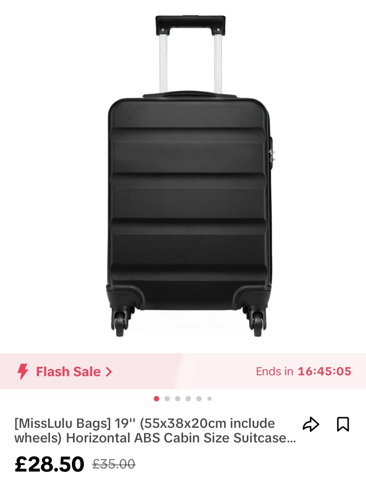Expand the truncated MissLulu Bags title

pyautogui.click(x=155, y=430)
